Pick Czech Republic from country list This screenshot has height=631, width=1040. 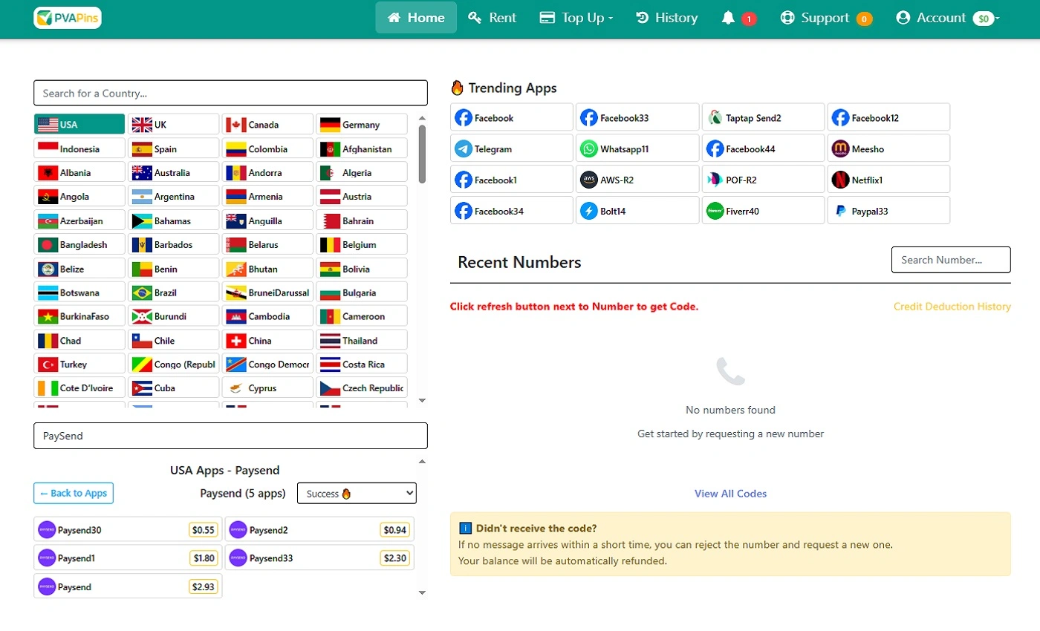pos(362,388)
